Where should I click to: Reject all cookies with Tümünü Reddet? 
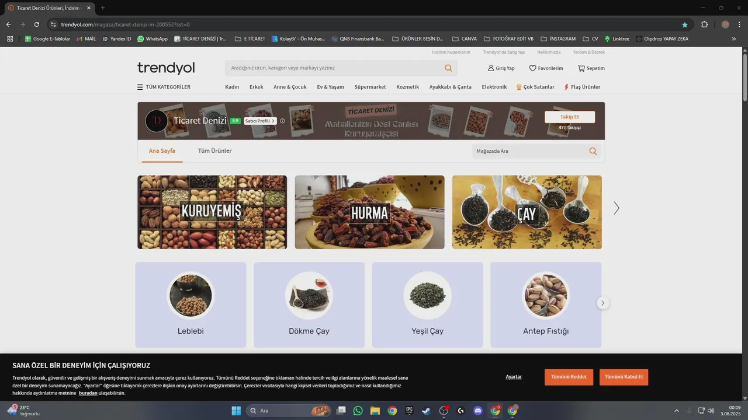tap(569, 377)
